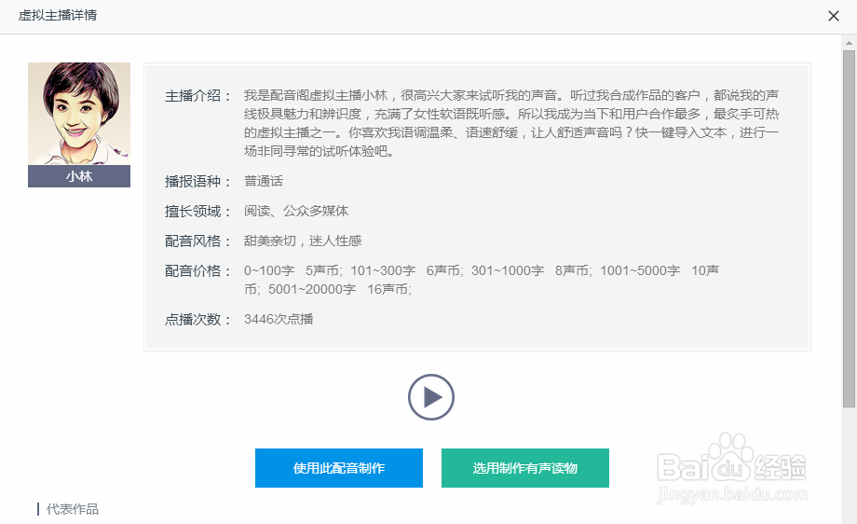Click the 普通话 language value
Viewport: 857px width, 524px height.
(264, 182)
